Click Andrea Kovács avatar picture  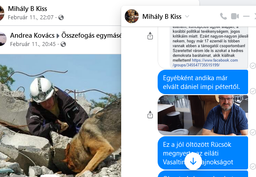pyautogui.click(x=3, y=39)
